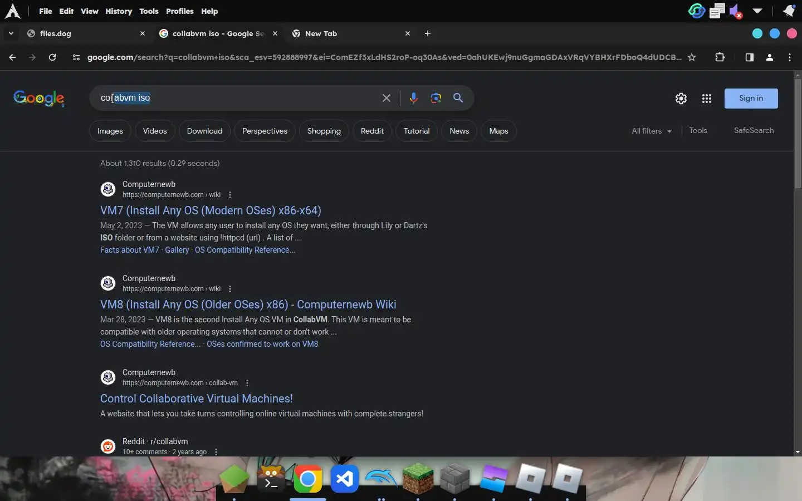The image size is (802, 501).
Task: Open Control Collaborative Virtual Machines! result
Action: (x=196, y=399)
